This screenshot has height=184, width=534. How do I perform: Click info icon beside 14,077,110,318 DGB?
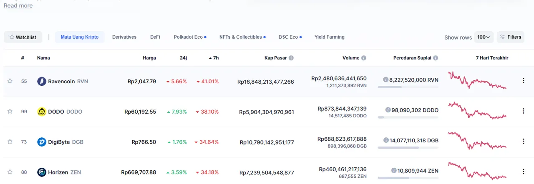pyautogui.click(x=386, y=140)
